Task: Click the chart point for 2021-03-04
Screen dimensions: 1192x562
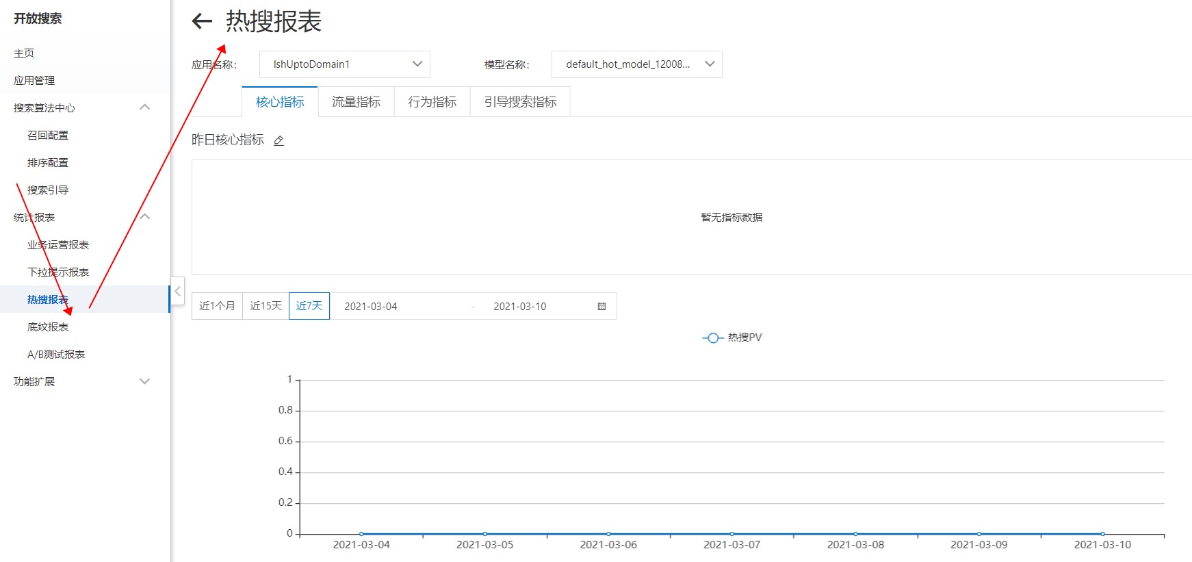Action: 361,534
